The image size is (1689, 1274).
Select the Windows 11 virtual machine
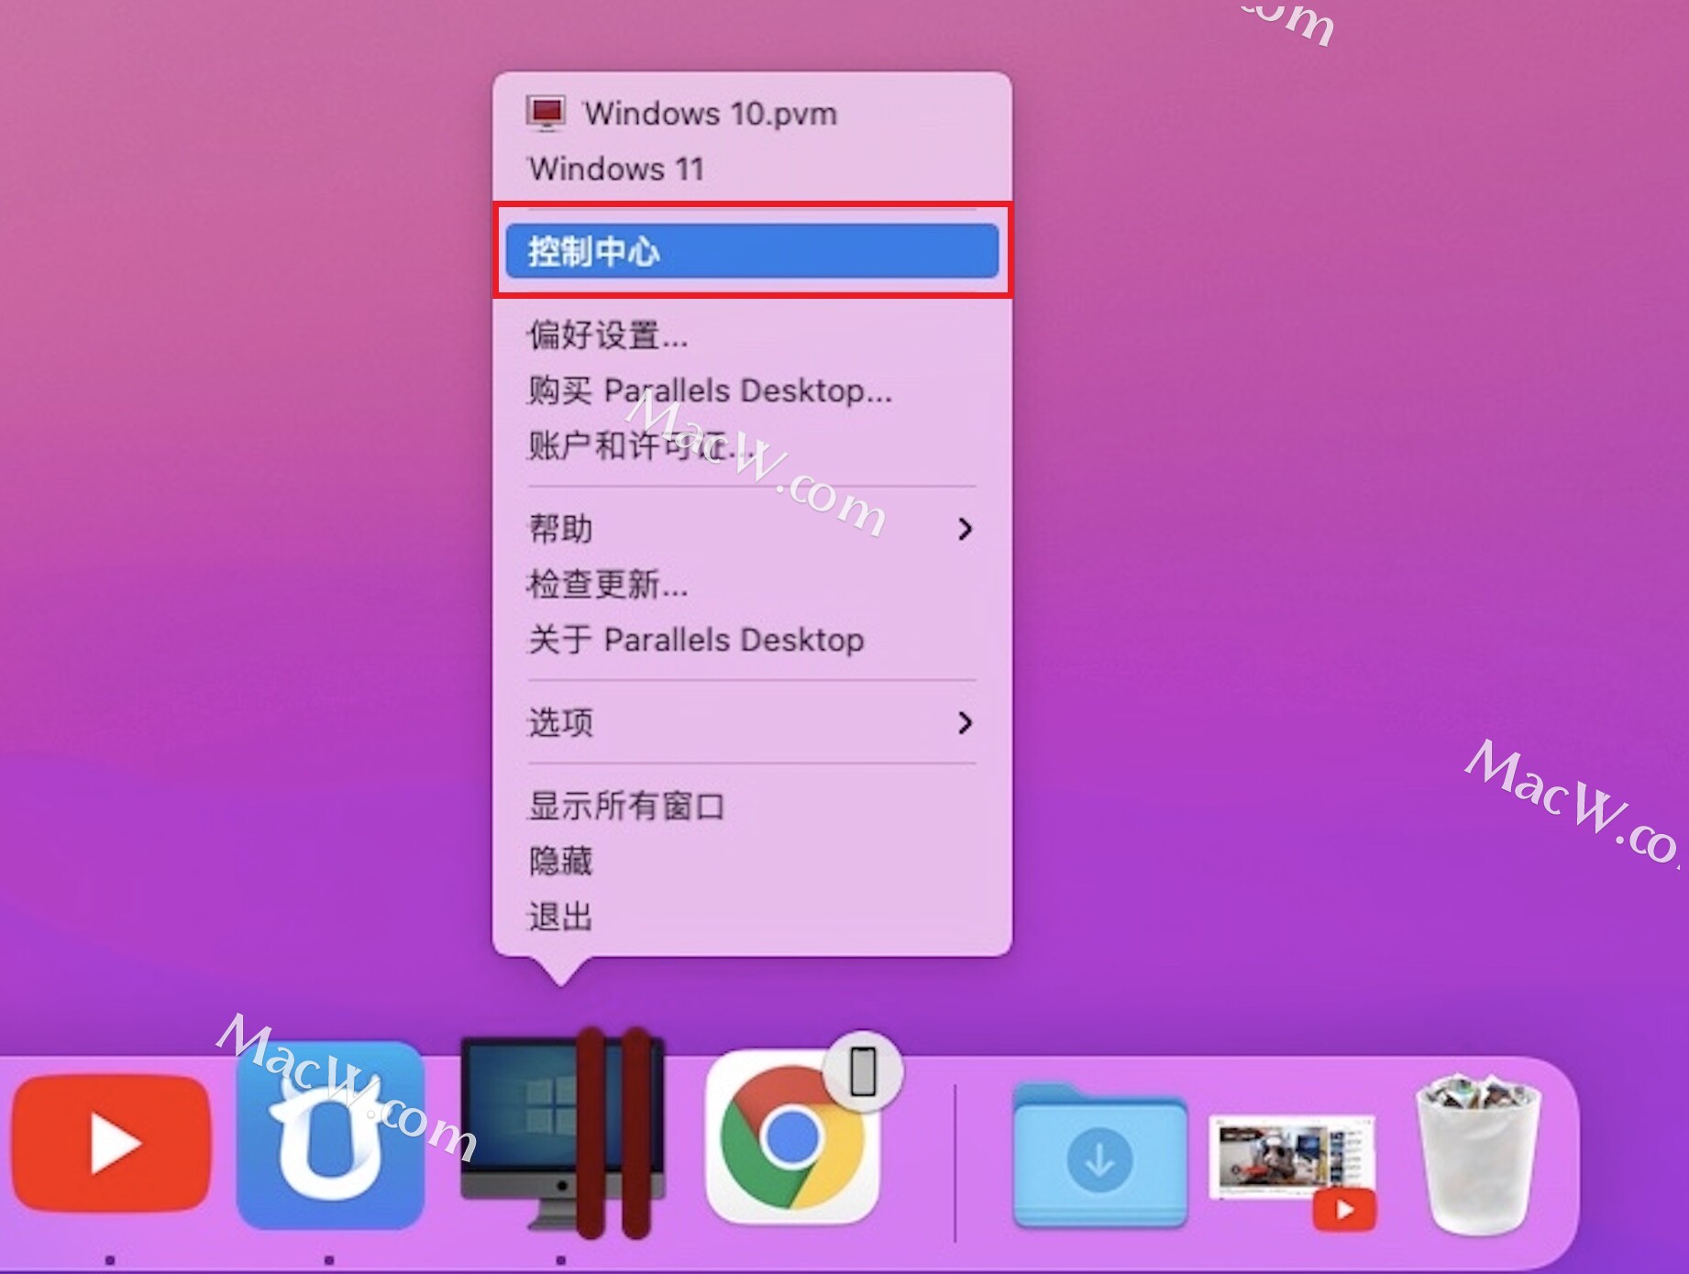click(752, 169)
